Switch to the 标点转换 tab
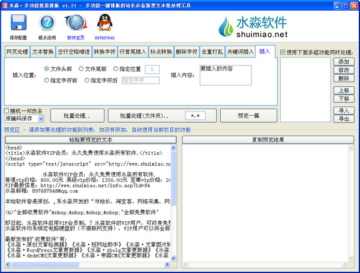360x273 pixels. point(160,52)
